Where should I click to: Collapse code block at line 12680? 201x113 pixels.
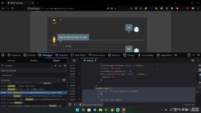click(x=79, y=74)
